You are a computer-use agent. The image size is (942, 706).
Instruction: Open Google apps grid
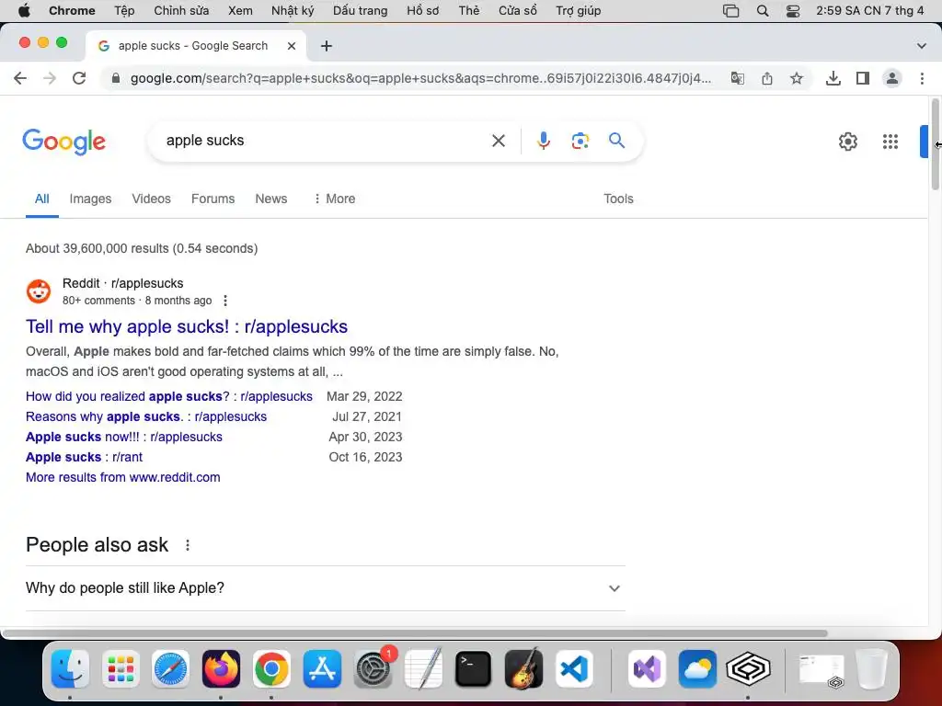(x=890, y=142)
